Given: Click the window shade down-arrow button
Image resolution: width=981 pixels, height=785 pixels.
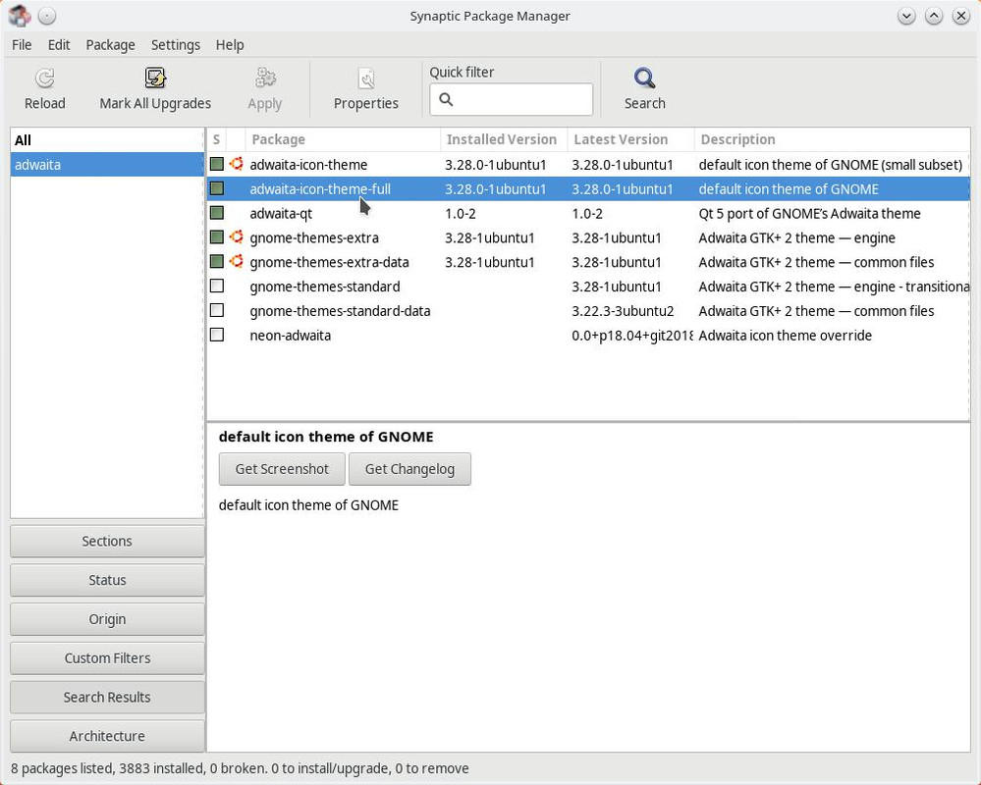Looking at the screenshot, I should [906, 17].
